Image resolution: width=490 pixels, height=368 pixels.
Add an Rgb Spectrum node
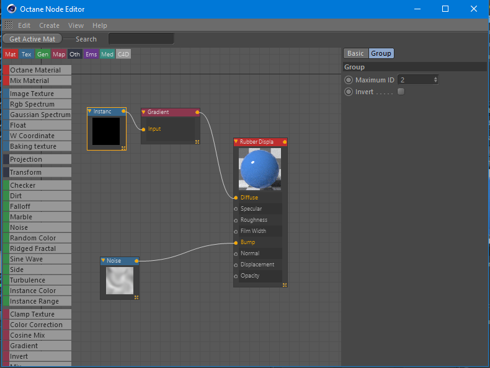click(x=37, y=104)
